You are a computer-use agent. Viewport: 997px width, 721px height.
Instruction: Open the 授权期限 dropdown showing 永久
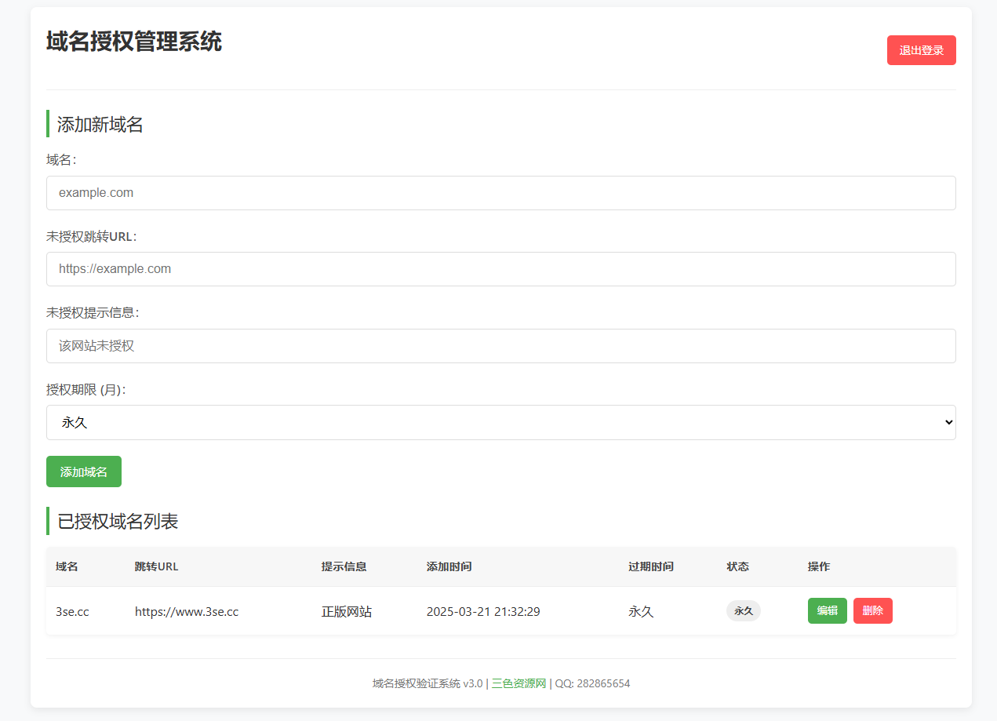[x=500, y=422]
